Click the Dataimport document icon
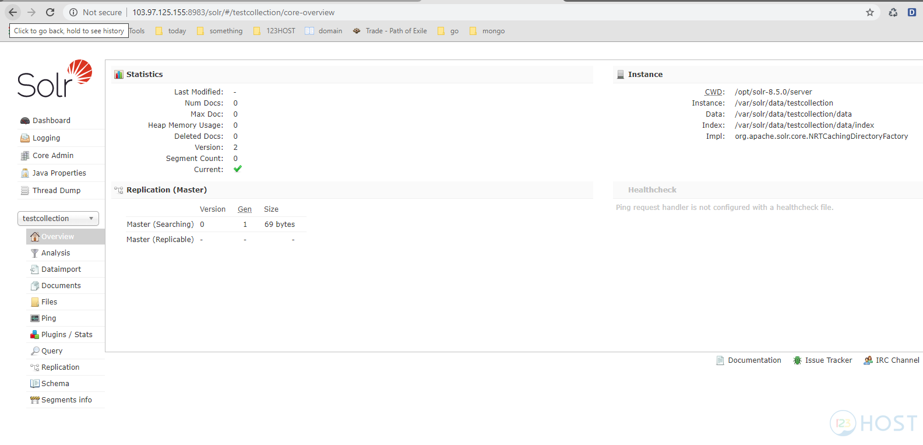 click(x=35, y=269)
